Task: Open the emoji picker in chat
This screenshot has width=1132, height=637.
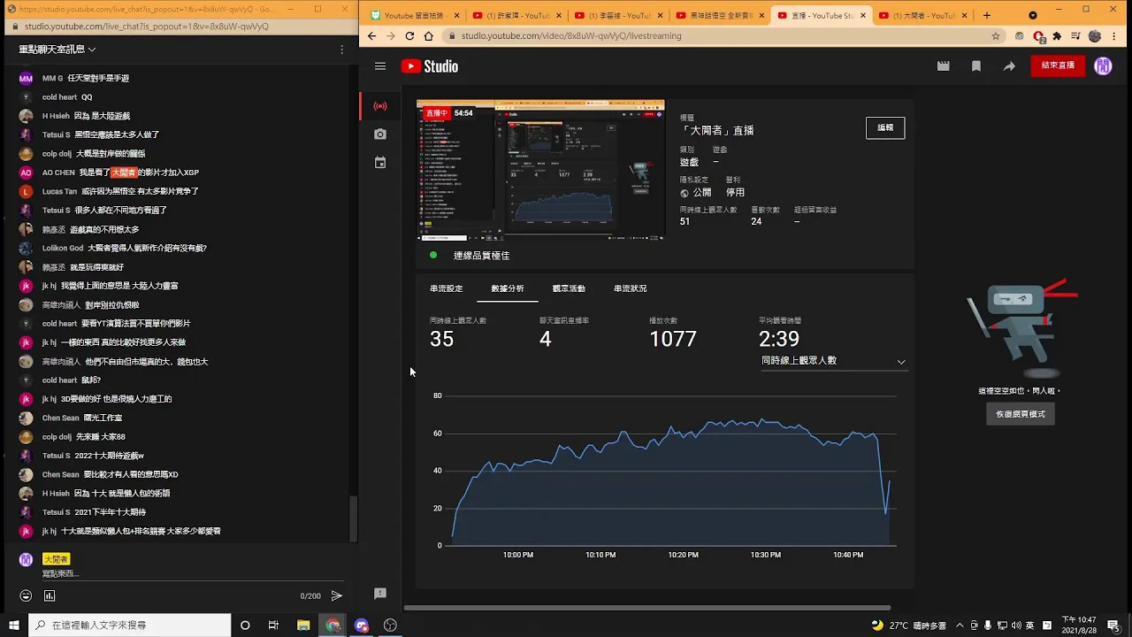Action: coord(26,596)
